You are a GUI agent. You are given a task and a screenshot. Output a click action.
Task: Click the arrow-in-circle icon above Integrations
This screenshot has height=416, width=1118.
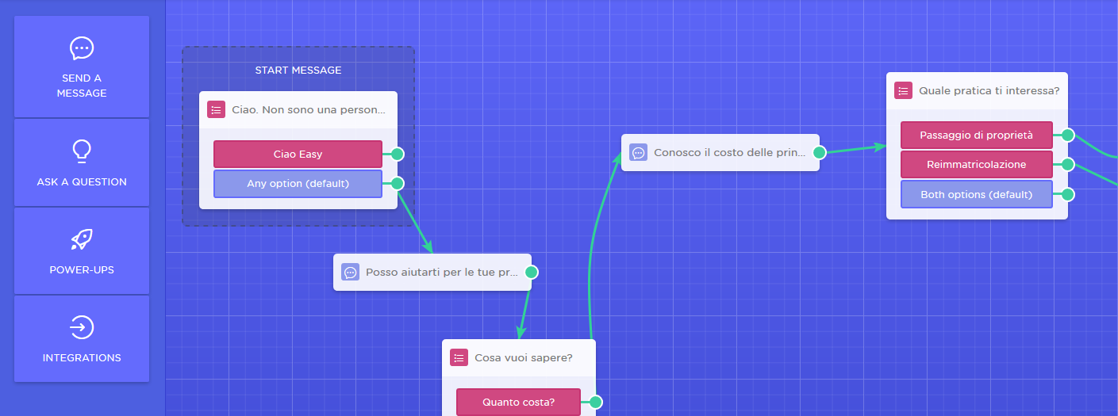pos(82,326)
